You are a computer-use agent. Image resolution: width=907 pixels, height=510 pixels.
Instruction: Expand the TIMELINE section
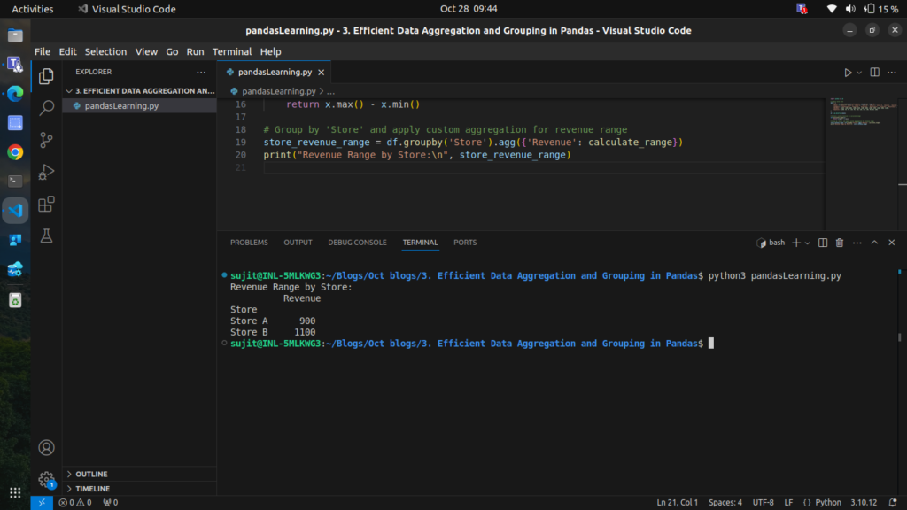[x=92, y=489]
